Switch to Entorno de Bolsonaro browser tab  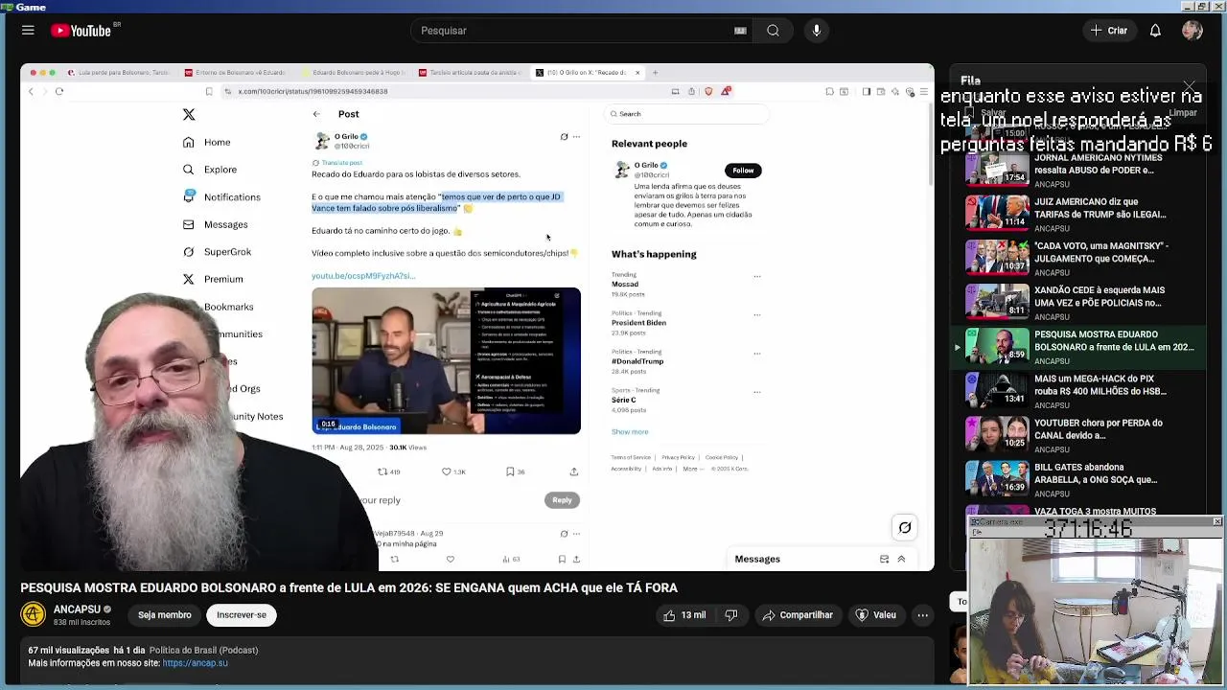pyautogui.click(x=236, y=73)
